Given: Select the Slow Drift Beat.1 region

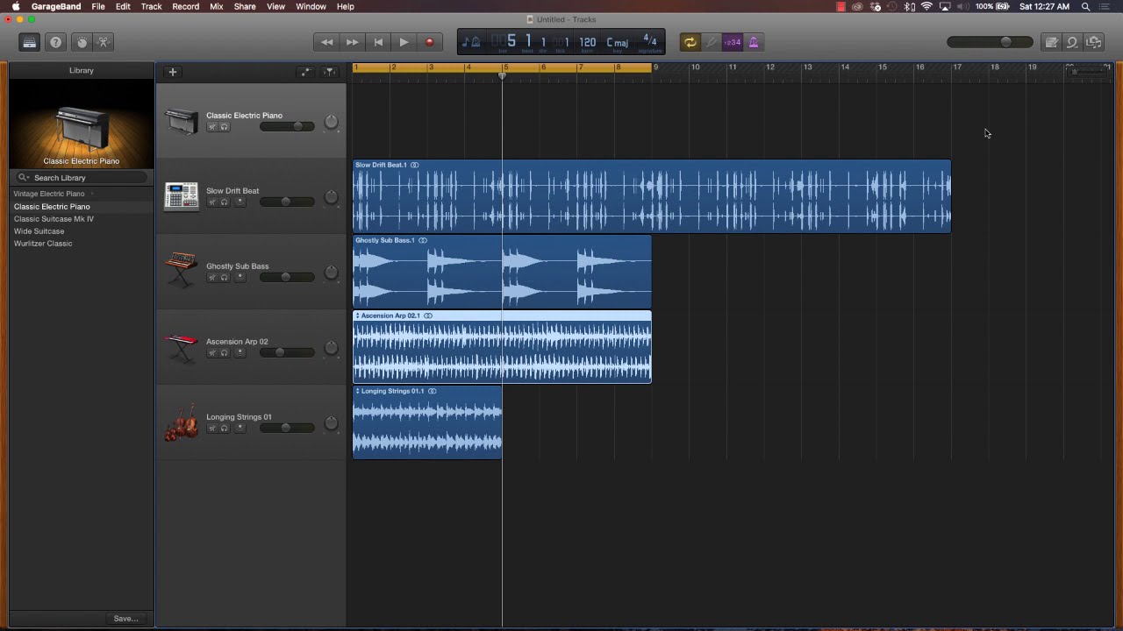Looking at the screenshot, I should tap(652, 196).
